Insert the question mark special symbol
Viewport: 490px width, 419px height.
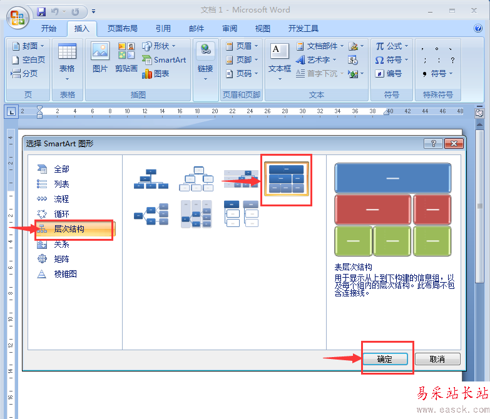(452, 60)
